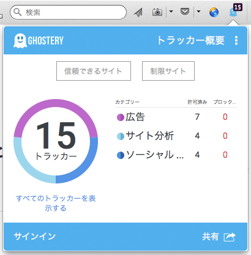Open dropdown arrow next to camera icon

pos(171,12)
